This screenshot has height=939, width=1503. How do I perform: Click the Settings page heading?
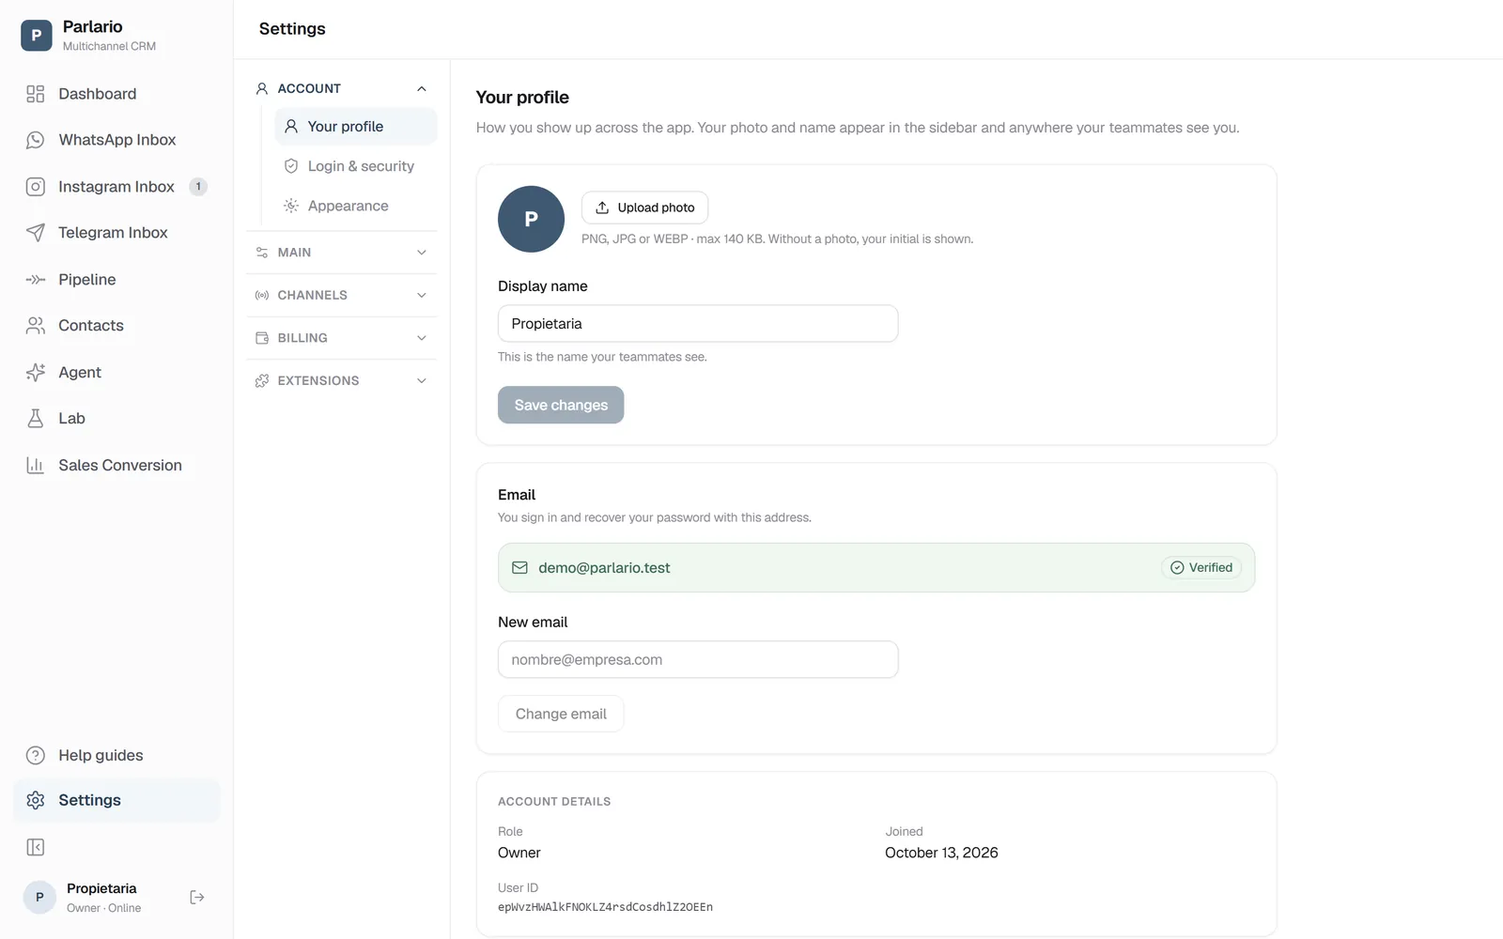point(292,29)
